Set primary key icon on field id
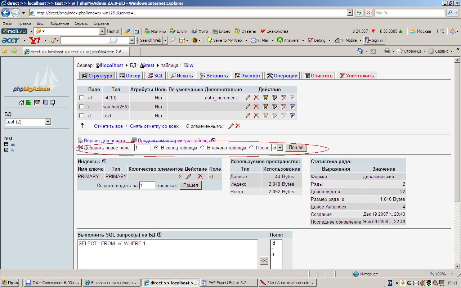The width and height of the screenshot is (461, 288). pyautogui.click(x=265, y=98)
